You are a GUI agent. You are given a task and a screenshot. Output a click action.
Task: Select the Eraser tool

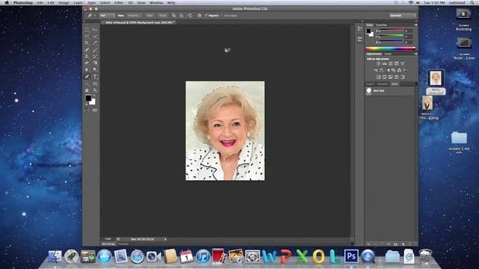pos(87,63)
